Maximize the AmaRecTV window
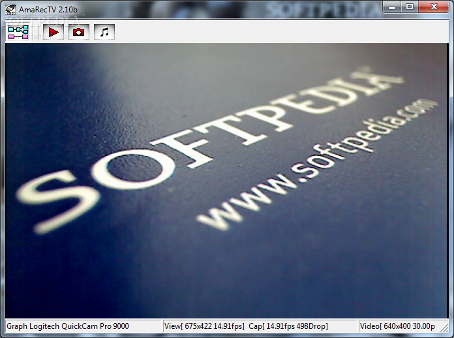454x338 pixels. (x=410, y=7)
